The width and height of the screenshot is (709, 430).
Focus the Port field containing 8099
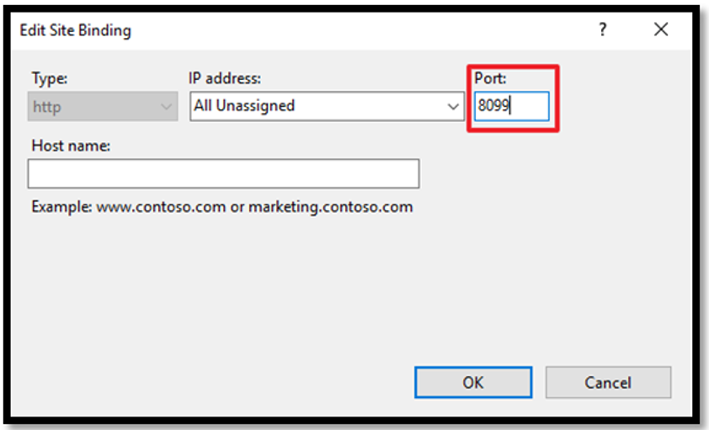(512, 106)
